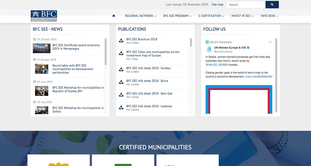Open the Site map link
Viewport: 311px width, 166px height.
tap(217, 4)
